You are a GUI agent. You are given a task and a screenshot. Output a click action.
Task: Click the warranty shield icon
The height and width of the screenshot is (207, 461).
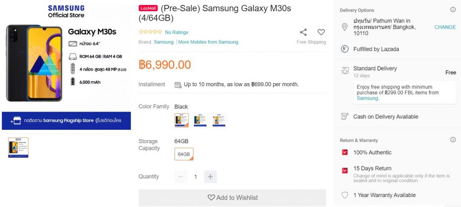345,195
